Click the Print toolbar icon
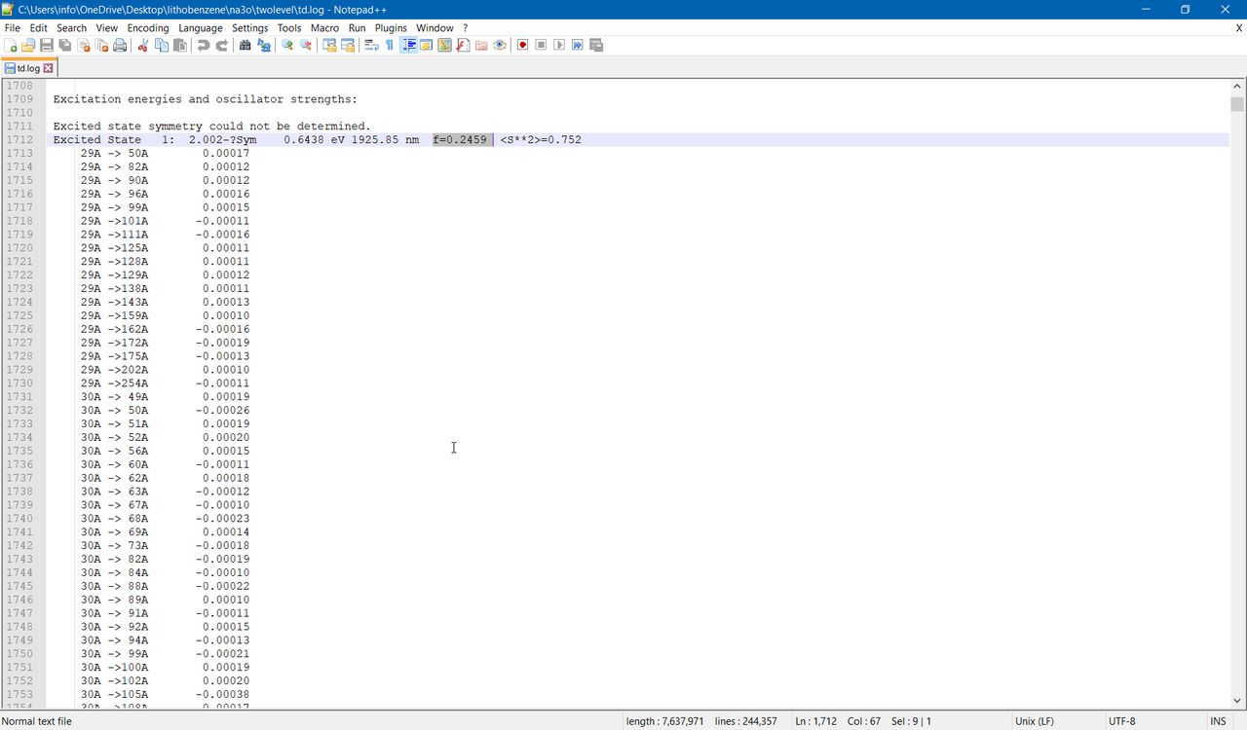 click(120, 45)
